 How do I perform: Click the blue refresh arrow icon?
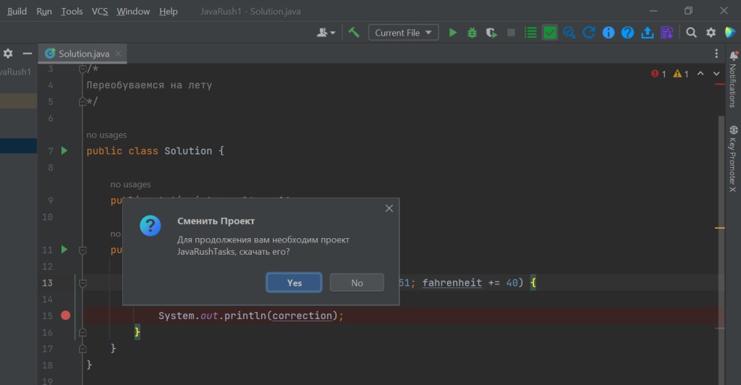click(589, 33)
